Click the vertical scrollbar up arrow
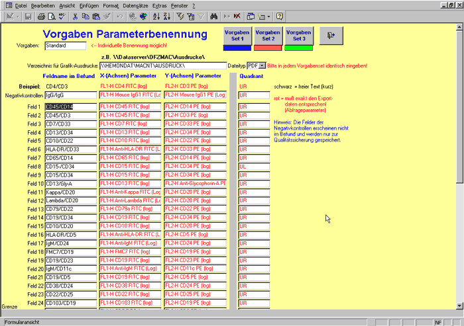 (459, 27)
